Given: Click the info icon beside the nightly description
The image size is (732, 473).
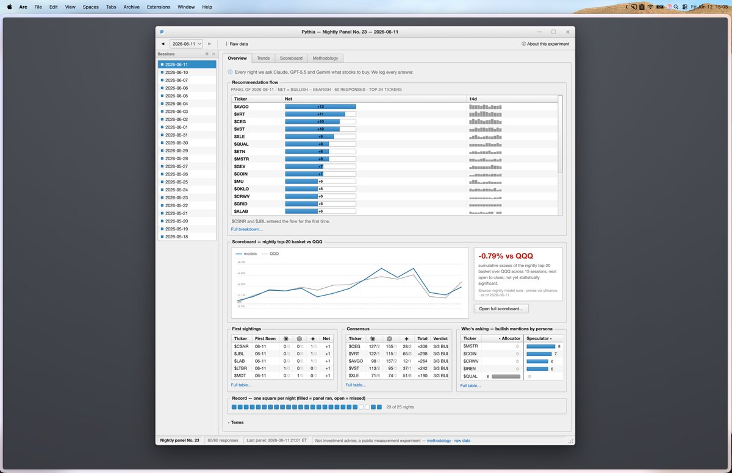Looking at the screenshot, I should (230, 72).
